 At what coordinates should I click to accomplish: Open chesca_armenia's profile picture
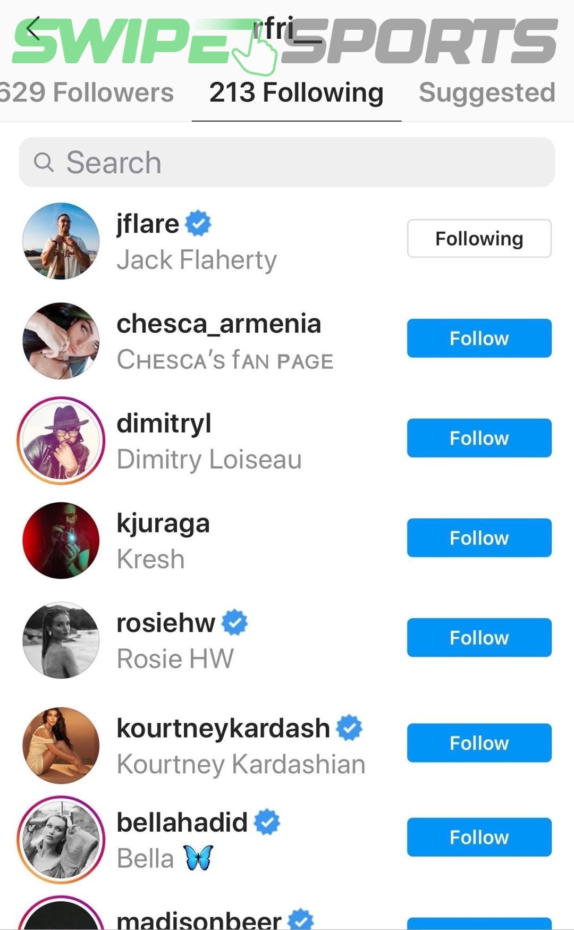tap(61, 341)
